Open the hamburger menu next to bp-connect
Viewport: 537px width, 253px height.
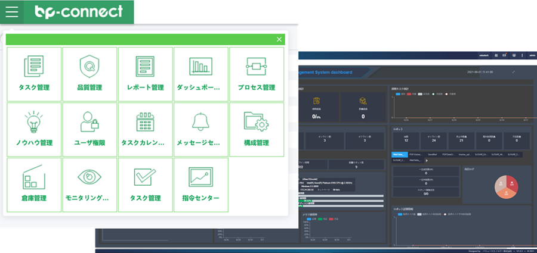13,11
